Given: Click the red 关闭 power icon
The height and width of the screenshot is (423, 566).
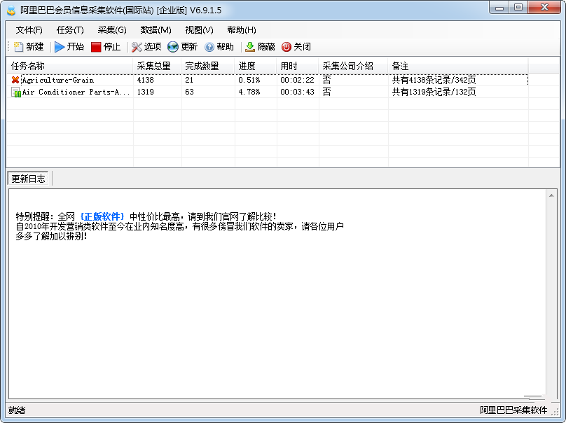Looking at the screenshot, I should coord(287,47).
